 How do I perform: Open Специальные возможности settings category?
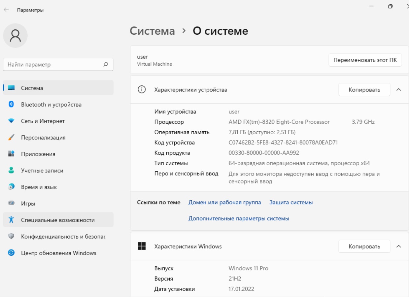(58, 220)
